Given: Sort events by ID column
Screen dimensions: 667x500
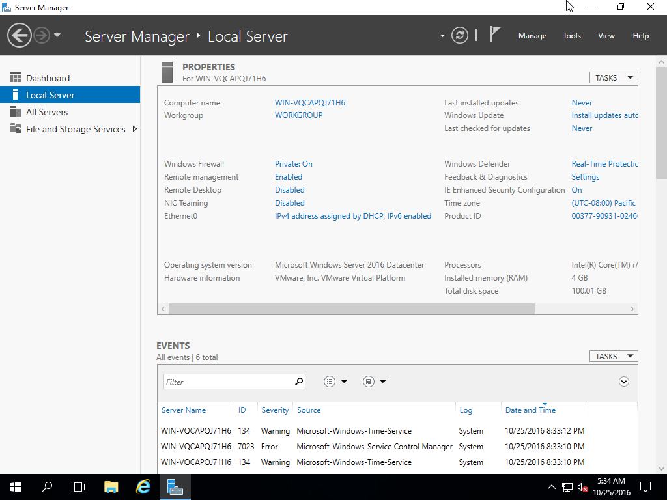Looking at the screenshot, I should tap(242, 410).
